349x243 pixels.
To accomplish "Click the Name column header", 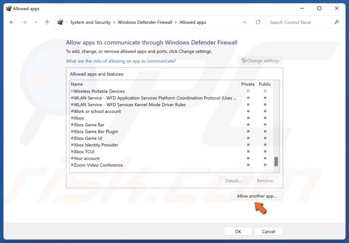I will (77, 84).
